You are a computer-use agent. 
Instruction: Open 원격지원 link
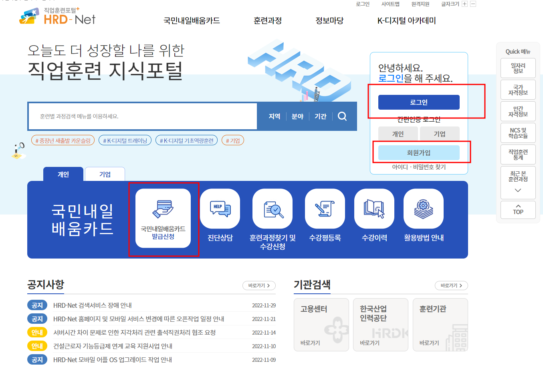tap(420, 4)
